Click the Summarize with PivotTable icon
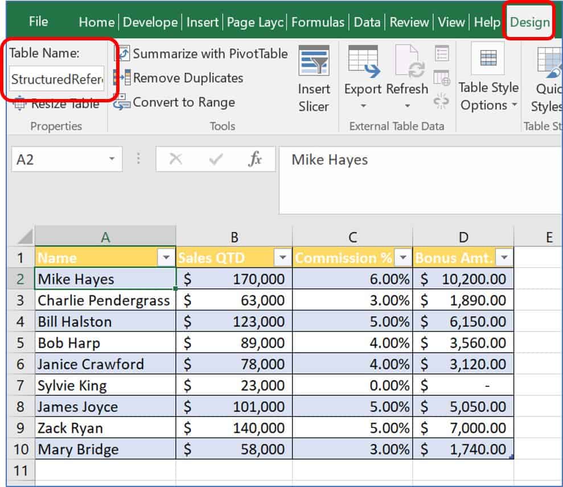The width and height of the screenshot is (563, 487). coord(123,54)
